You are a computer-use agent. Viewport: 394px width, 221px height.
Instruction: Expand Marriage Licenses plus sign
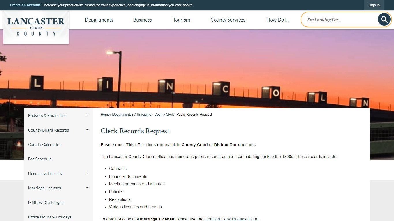click(87, 188)
